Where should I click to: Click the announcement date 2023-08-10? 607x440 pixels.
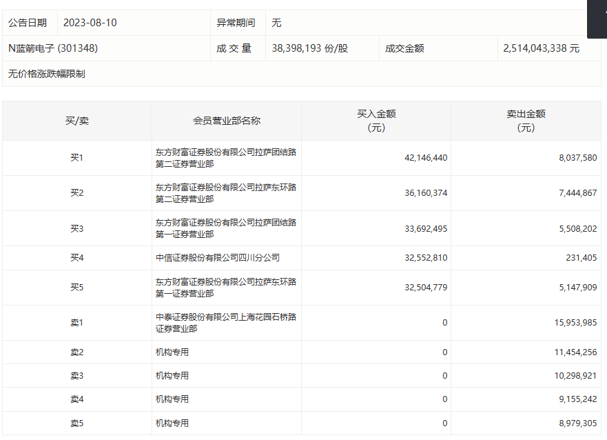tap(90, 23)
